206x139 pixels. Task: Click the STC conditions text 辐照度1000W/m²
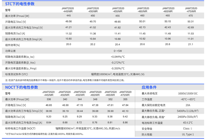[x=101, y=74]
